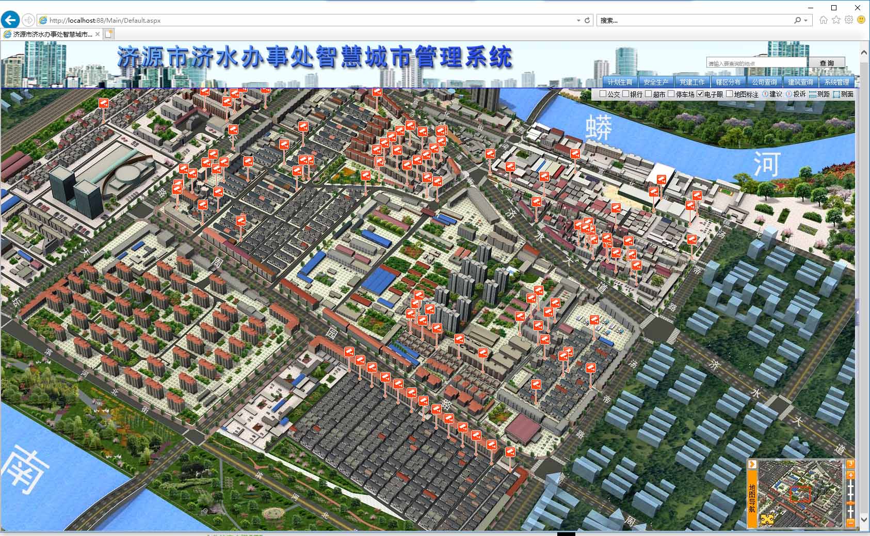Screen dimensions: 870x536
Task: Open the 辖区分布 menu tab
Action: click(728, 82)
